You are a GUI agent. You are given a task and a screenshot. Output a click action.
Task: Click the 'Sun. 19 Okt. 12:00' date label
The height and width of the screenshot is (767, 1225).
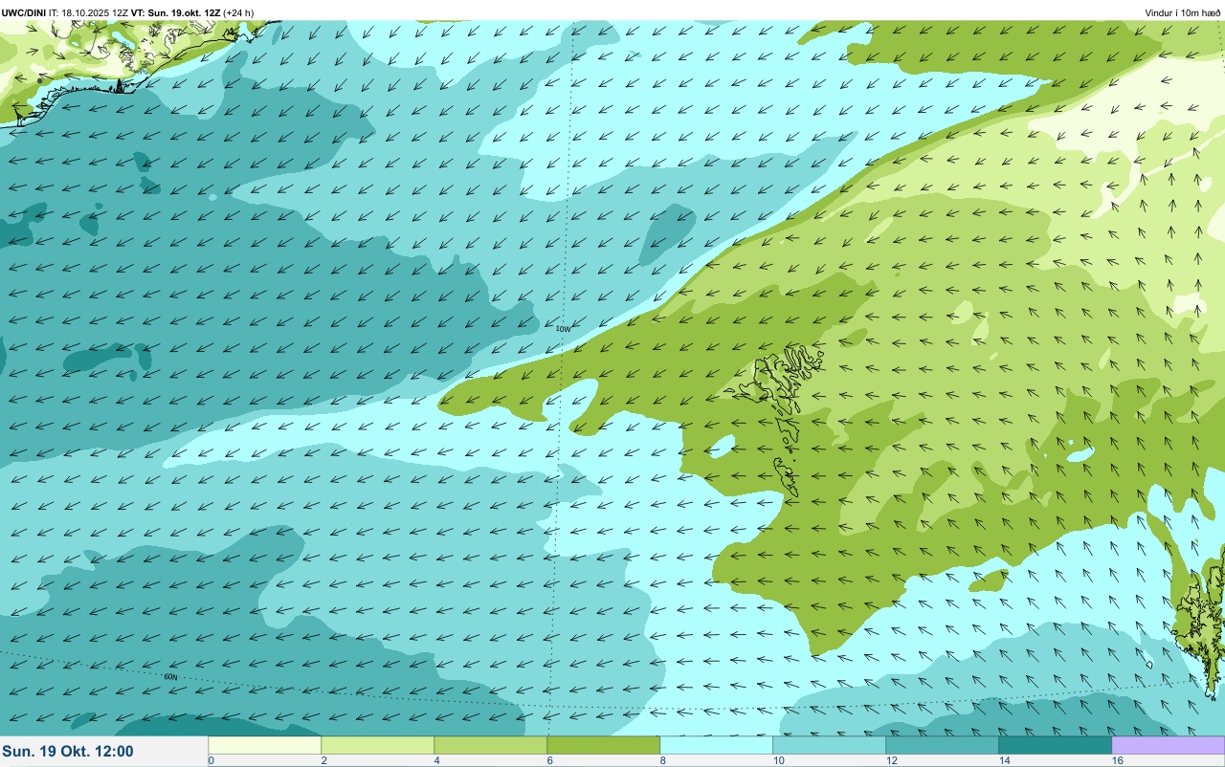(x=68, y=752)
